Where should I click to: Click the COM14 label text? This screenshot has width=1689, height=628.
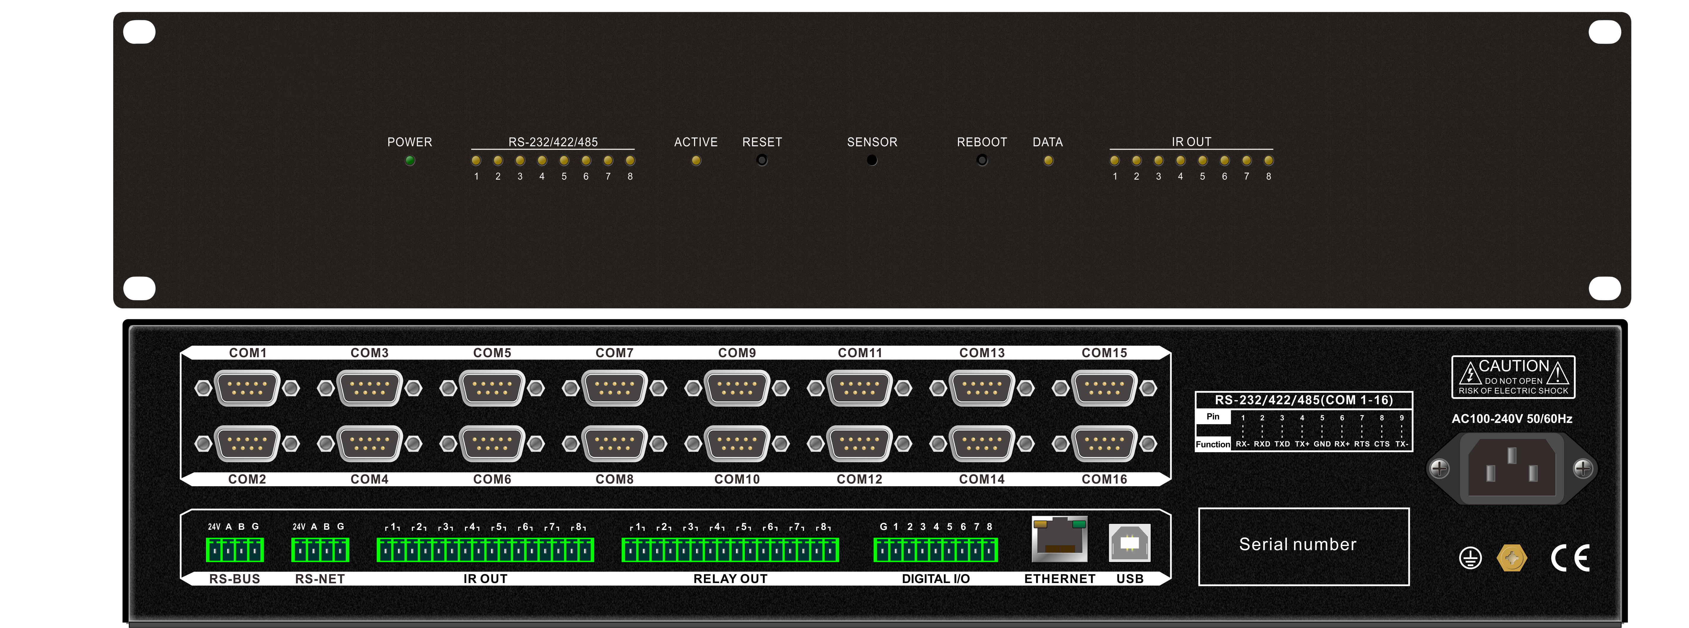[x=982, y=479]
